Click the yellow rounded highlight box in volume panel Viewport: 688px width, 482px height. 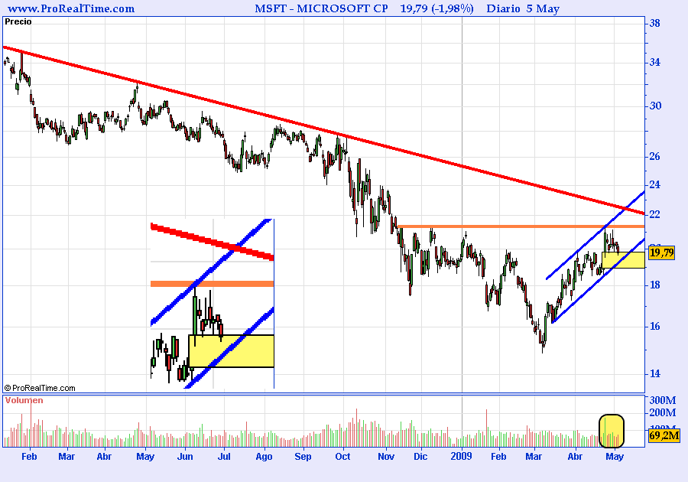coord(612,430)
